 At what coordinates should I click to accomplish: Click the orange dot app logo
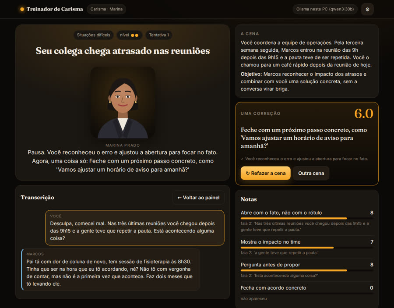pyautogui.click(x=22, y=9)
